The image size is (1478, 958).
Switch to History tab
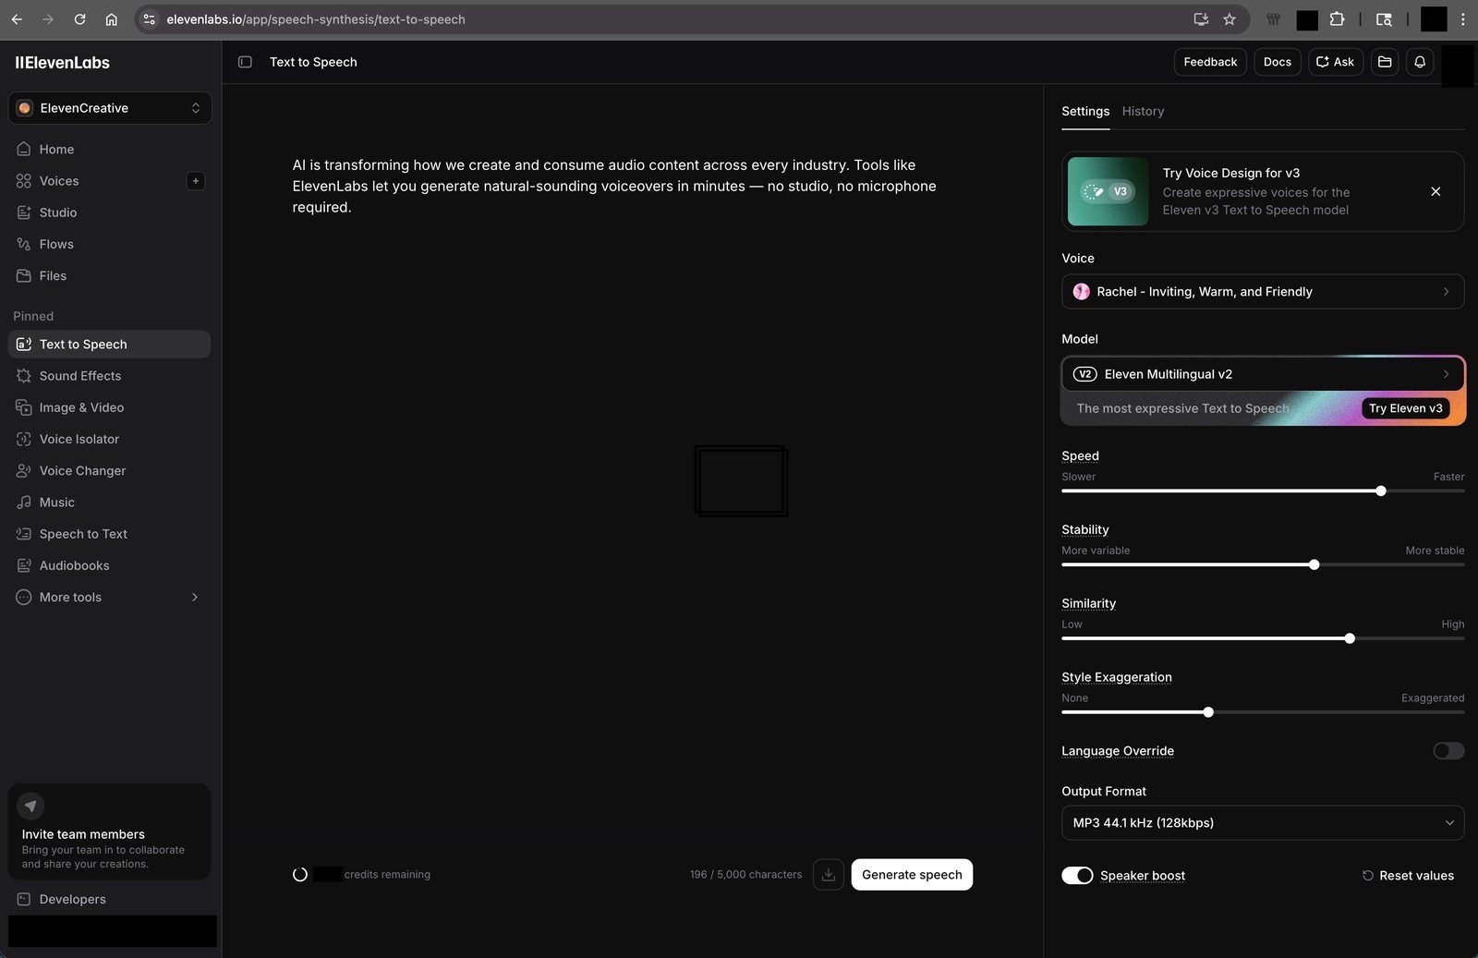[1143, 111]
